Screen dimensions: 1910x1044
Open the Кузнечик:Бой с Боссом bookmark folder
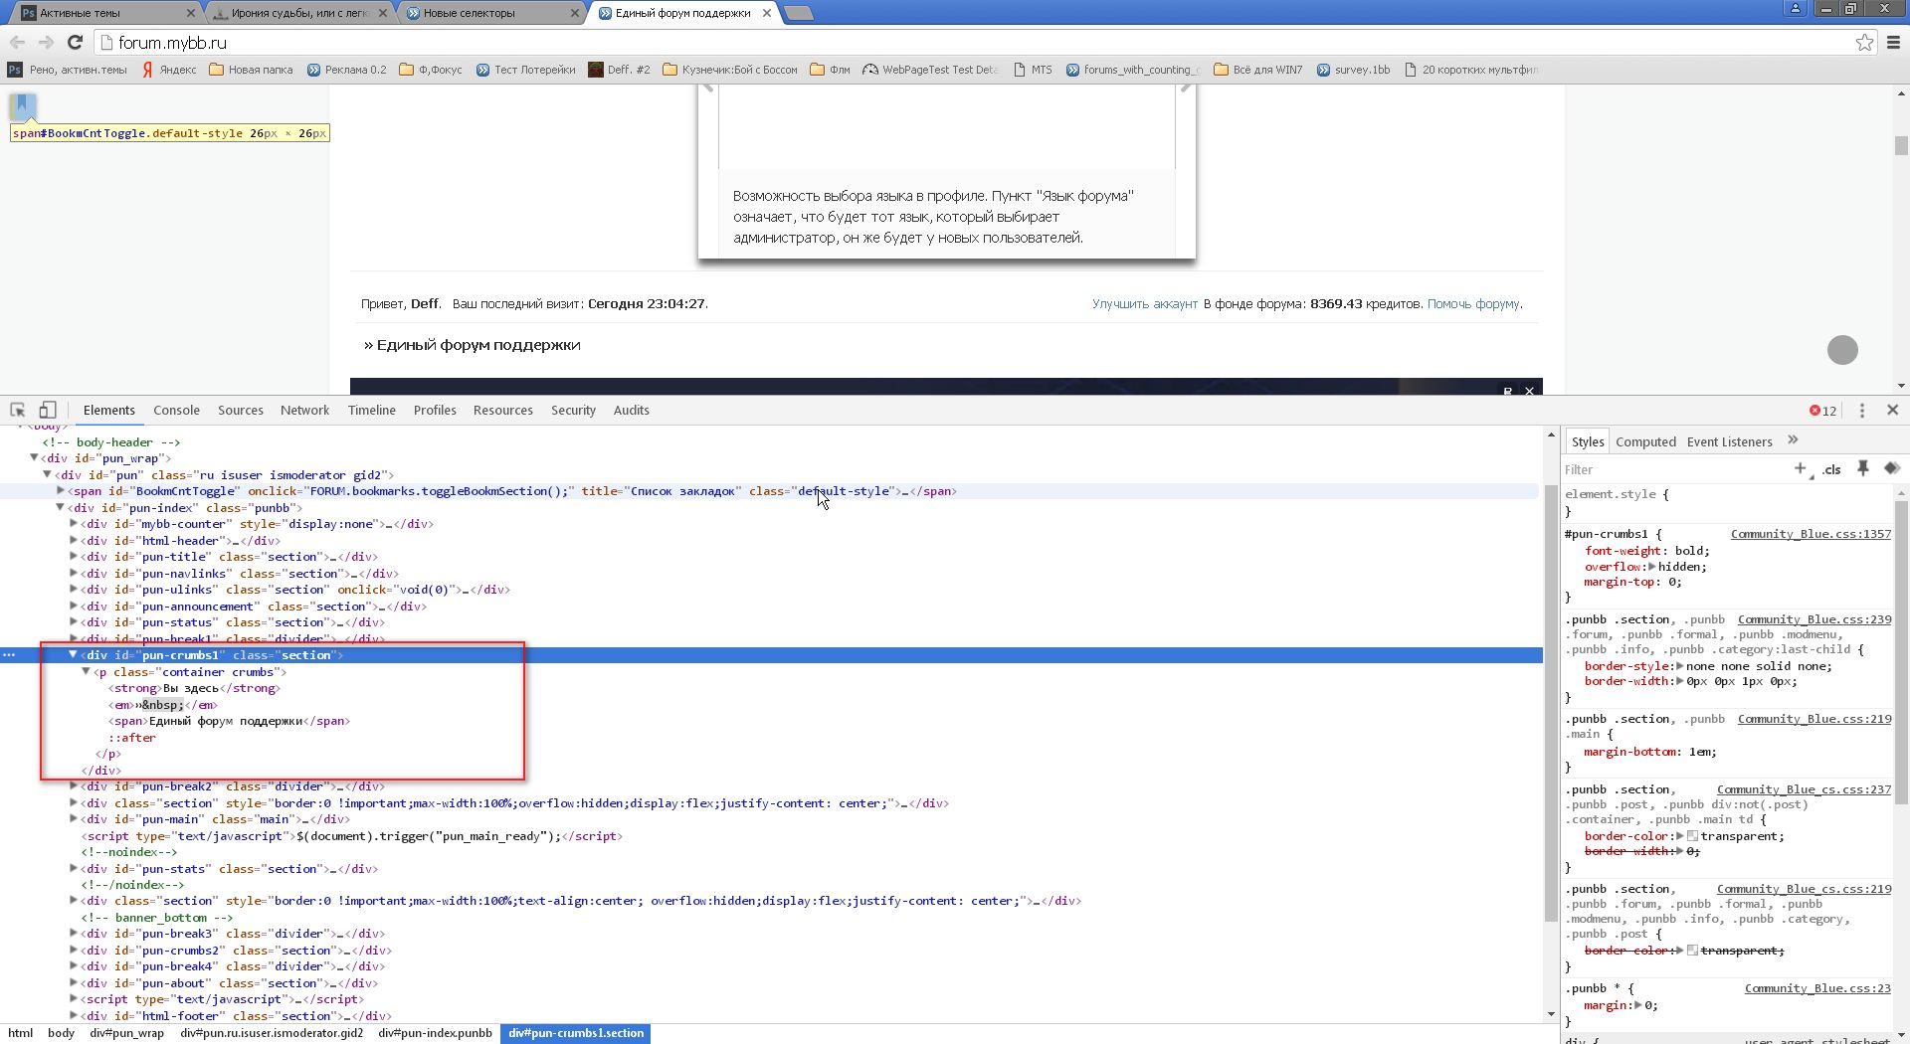point(730,70)
